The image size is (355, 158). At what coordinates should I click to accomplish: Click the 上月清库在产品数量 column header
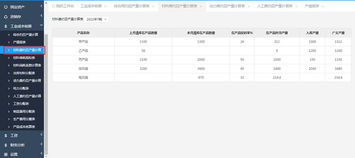(x=143, y=33)
